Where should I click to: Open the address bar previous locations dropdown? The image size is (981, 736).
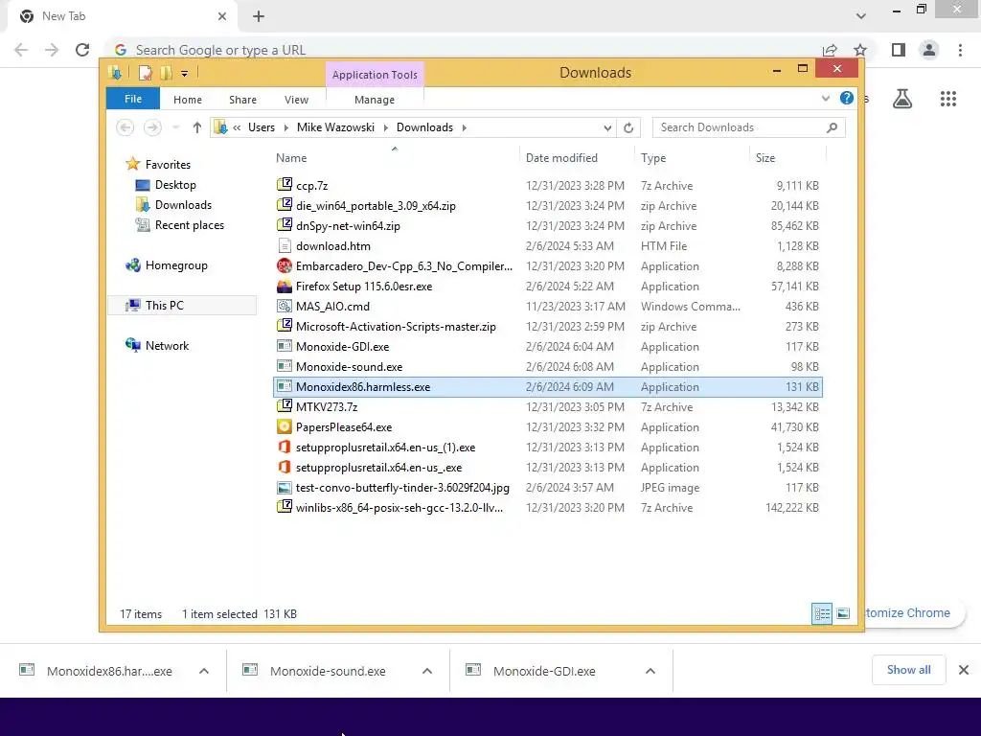click(606, 127)
